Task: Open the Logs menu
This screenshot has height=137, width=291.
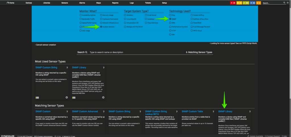Action: (x=132, y=3)
